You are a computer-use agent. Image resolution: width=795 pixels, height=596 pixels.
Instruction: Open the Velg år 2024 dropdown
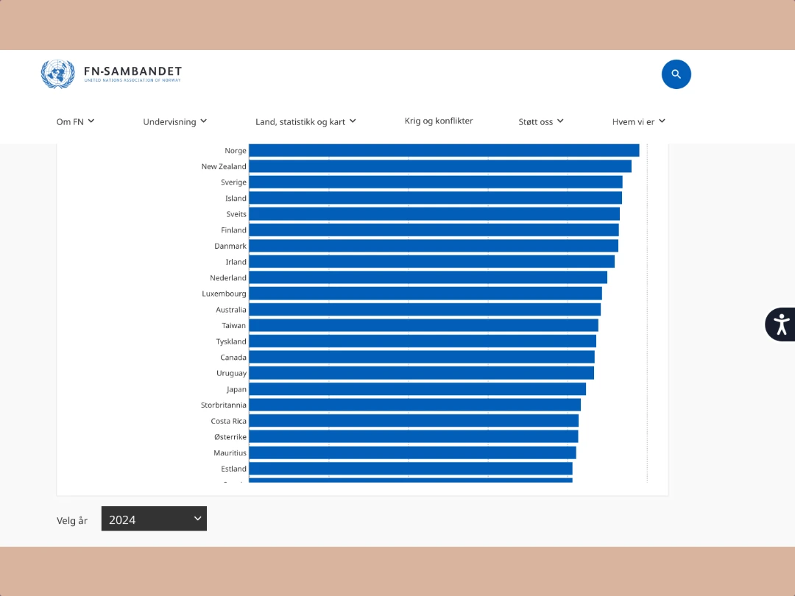click(154, 519)
